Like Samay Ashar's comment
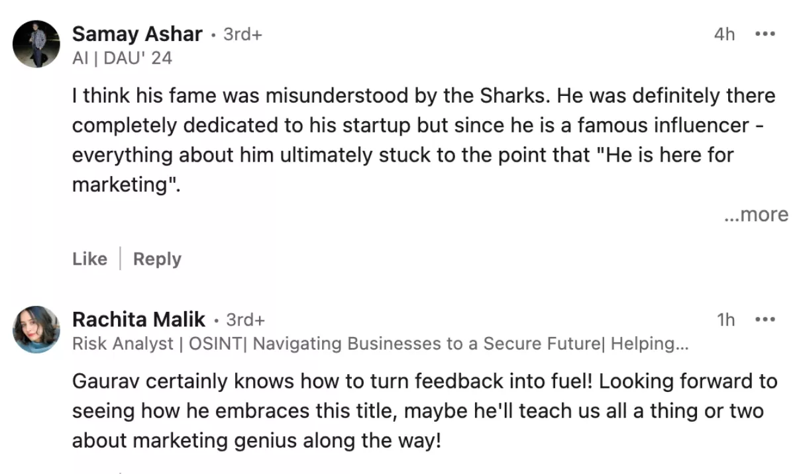Viewport: 795px width, 474px height. point(89,259)
